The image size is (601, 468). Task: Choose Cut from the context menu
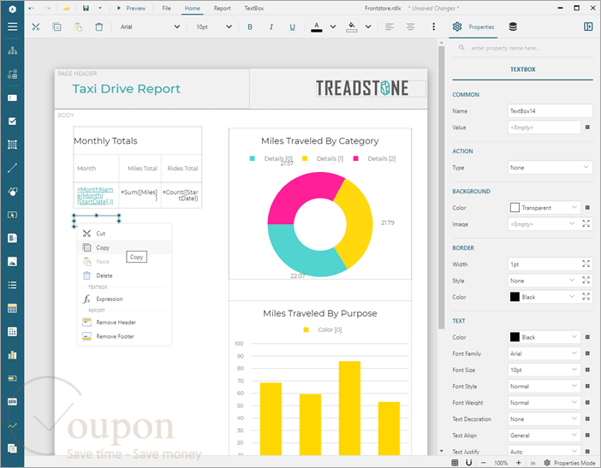pos(125,234)
